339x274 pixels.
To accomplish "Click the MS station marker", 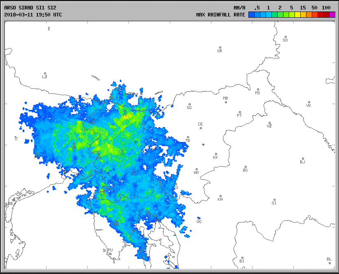I will [x=258, y=90].
